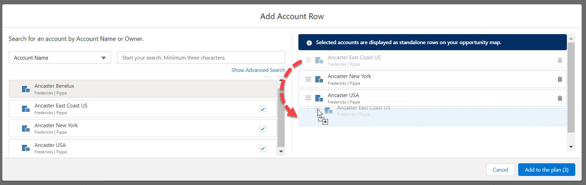This screenshot has width=586, height=185.
Task: Select the Ancaster Benelux result row
Action: click(x=143, y=89)
